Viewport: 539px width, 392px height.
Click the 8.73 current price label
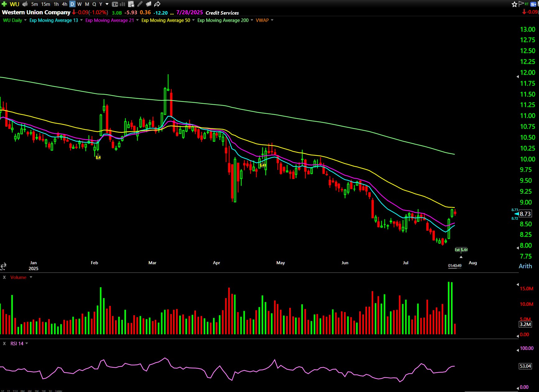click(525, 214)
